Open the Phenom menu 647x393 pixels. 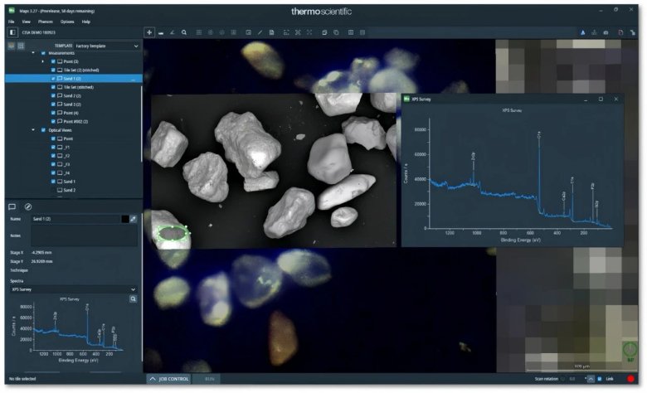pyautogui.click(x=45, y=21)
